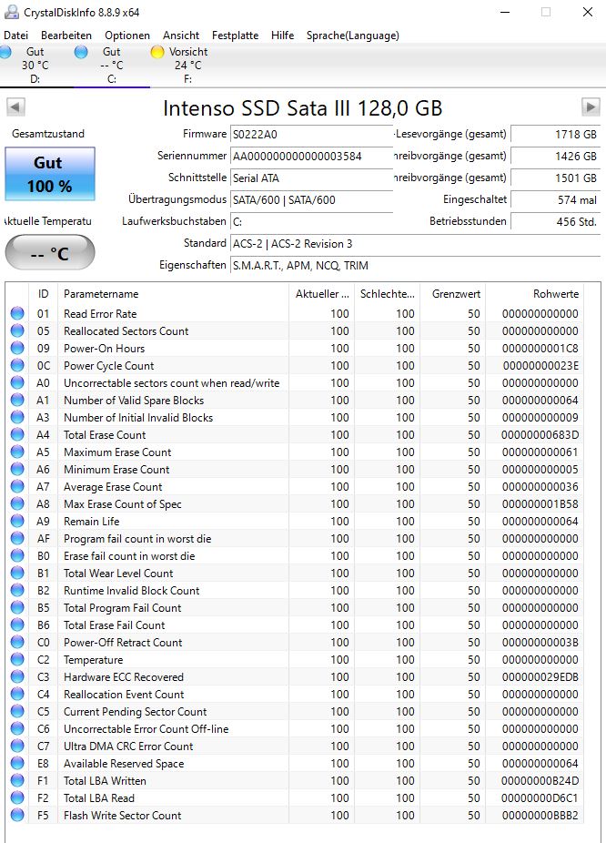Click status icon of Total Erase Fail Count
Screen dimensions: 606x843
(17, 625)
